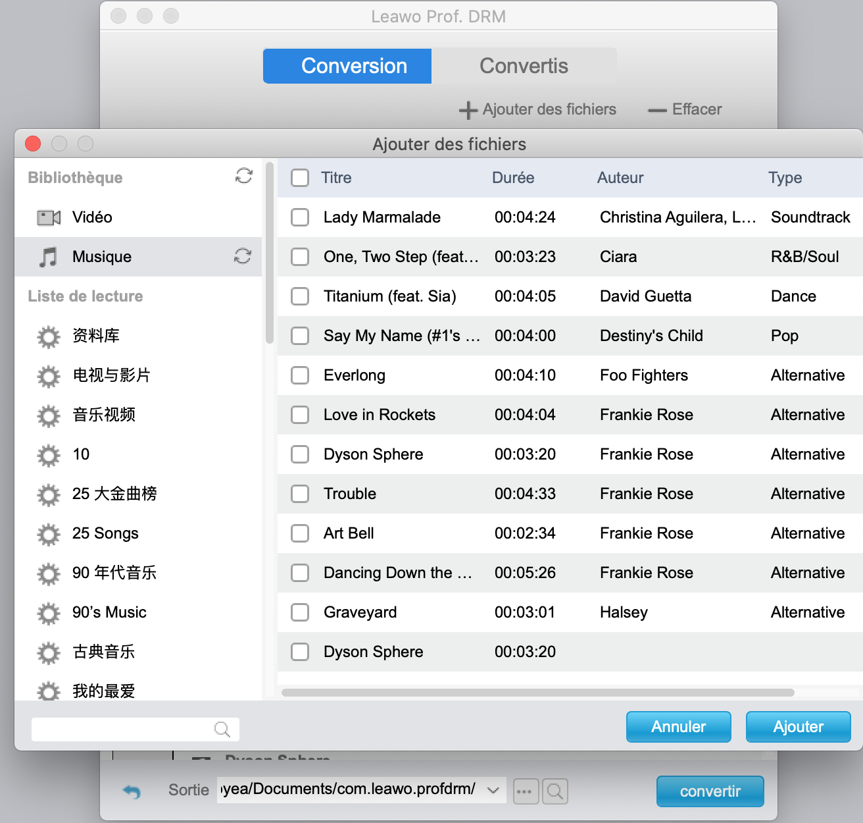The image size is (863, 823).
Task: Sort the list by Auteur column header
Action: pyautogui.click(x=620, y=178)
